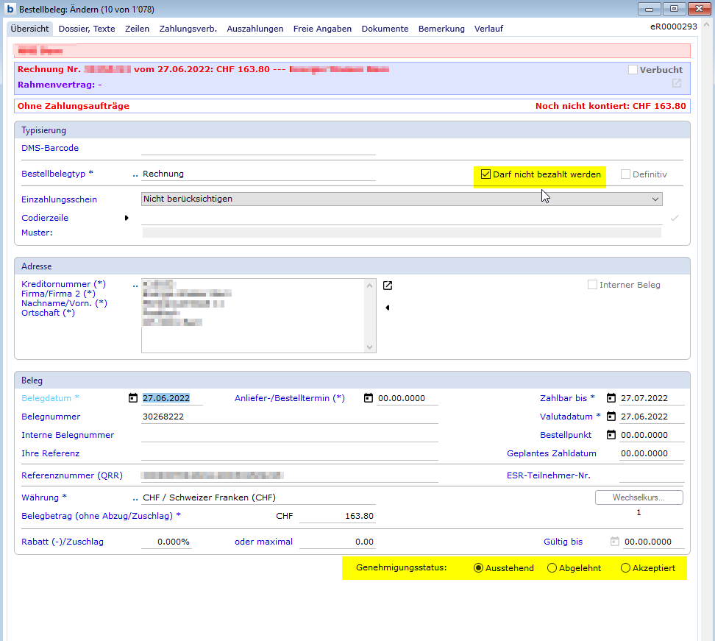Open the Zahlungsverb. tab

188,29
